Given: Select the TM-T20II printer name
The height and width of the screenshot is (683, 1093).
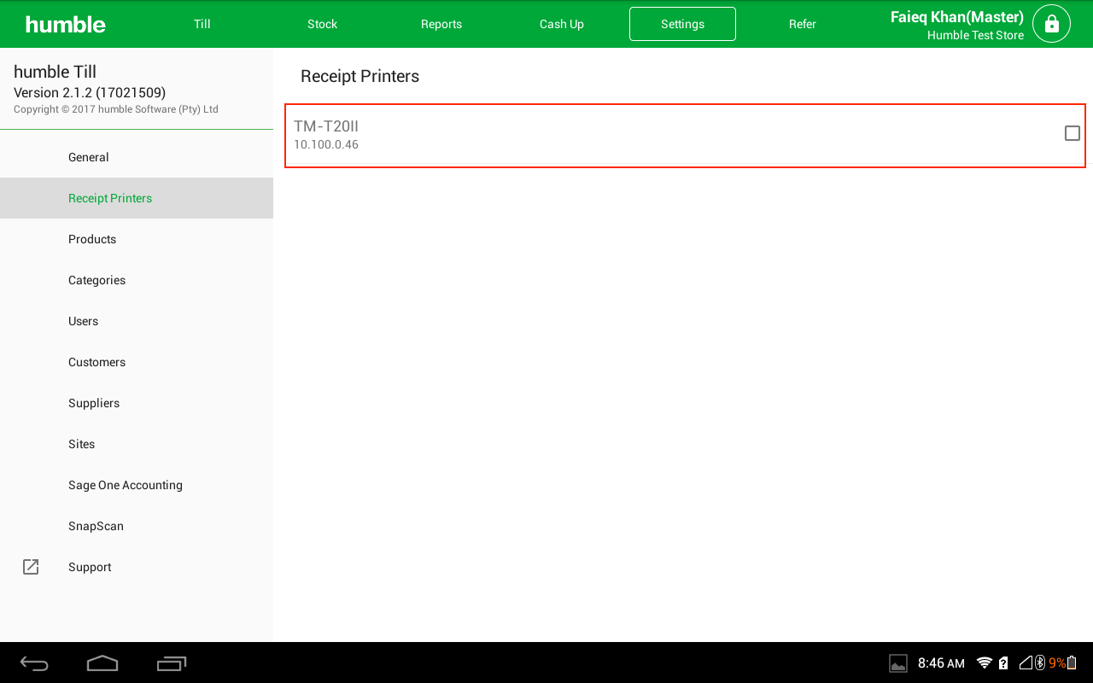Looking at the screenshot, I should coord(326,126).
